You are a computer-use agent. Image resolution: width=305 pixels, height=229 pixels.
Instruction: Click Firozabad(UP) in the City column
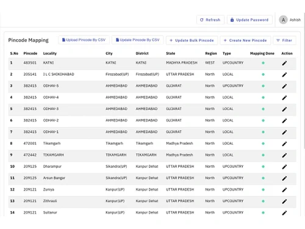117,75
